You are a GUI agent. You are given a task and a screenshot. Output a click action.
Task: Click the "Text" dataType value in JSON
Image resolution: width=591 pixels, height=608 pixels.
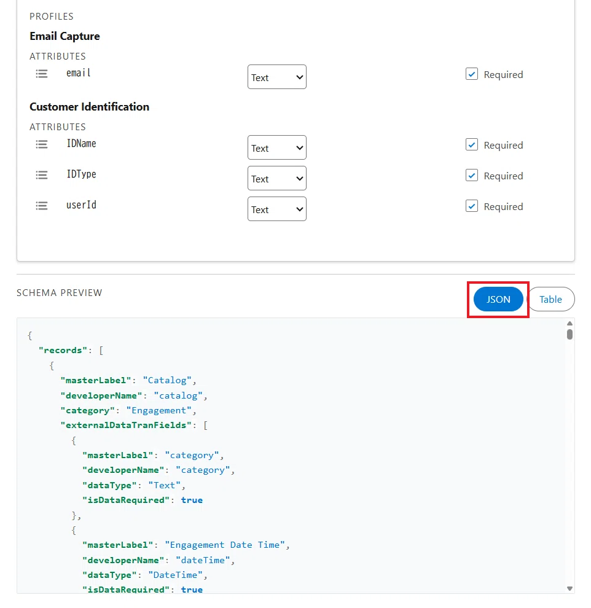tap(165, 485)
